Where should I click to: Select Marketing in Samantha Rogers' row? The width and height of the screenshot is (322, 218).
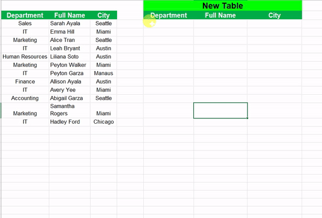click(25, 110)
